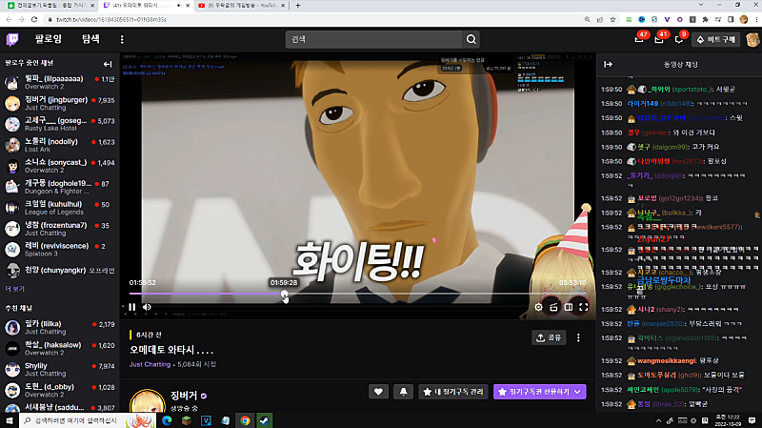Open 릴파_ (lilpaaaaaa) channel in sidebar
Screen dimensions: 762x428
tap(59, 82)
